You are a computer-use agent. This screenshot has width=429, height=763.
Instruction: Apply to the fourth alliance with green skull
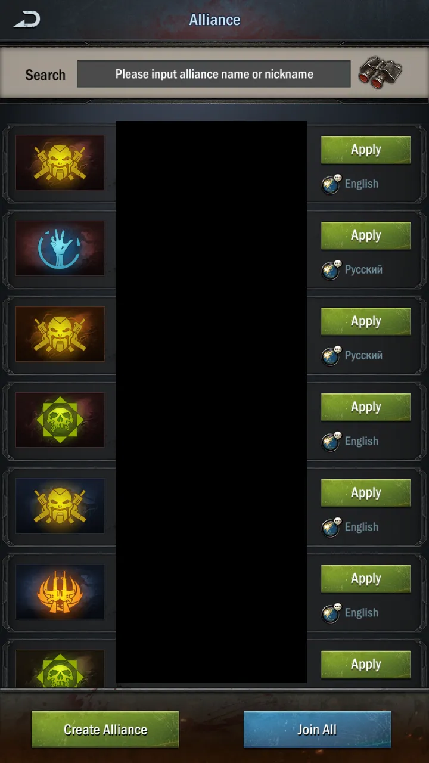[x=366, y=407]
